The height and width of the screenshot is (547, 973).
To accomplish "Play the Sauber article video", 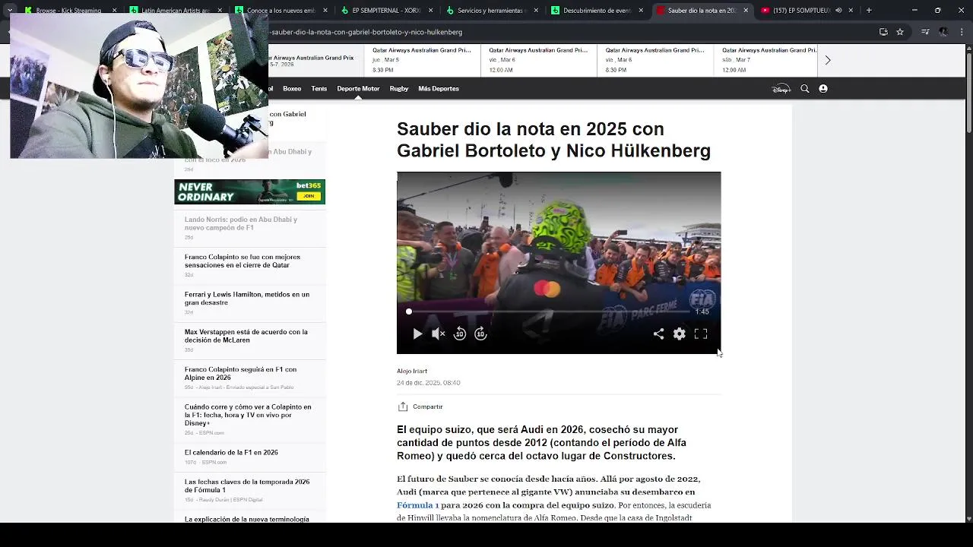I will [x=417, y=334].
